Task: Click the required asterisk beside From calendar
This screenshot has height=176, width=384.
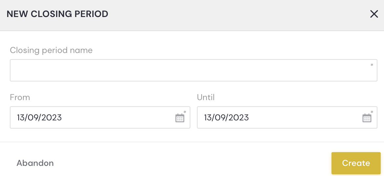Action: tap(185, 112)
